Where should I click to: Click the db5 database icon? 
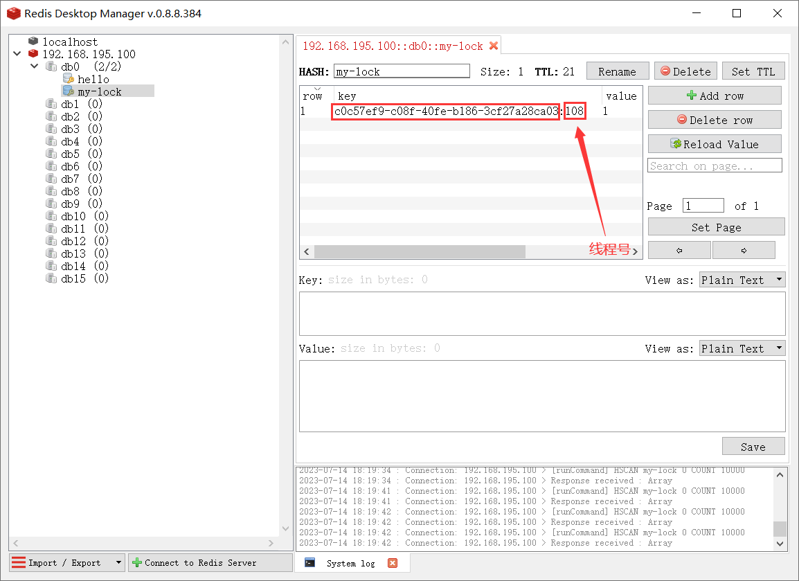51,154
